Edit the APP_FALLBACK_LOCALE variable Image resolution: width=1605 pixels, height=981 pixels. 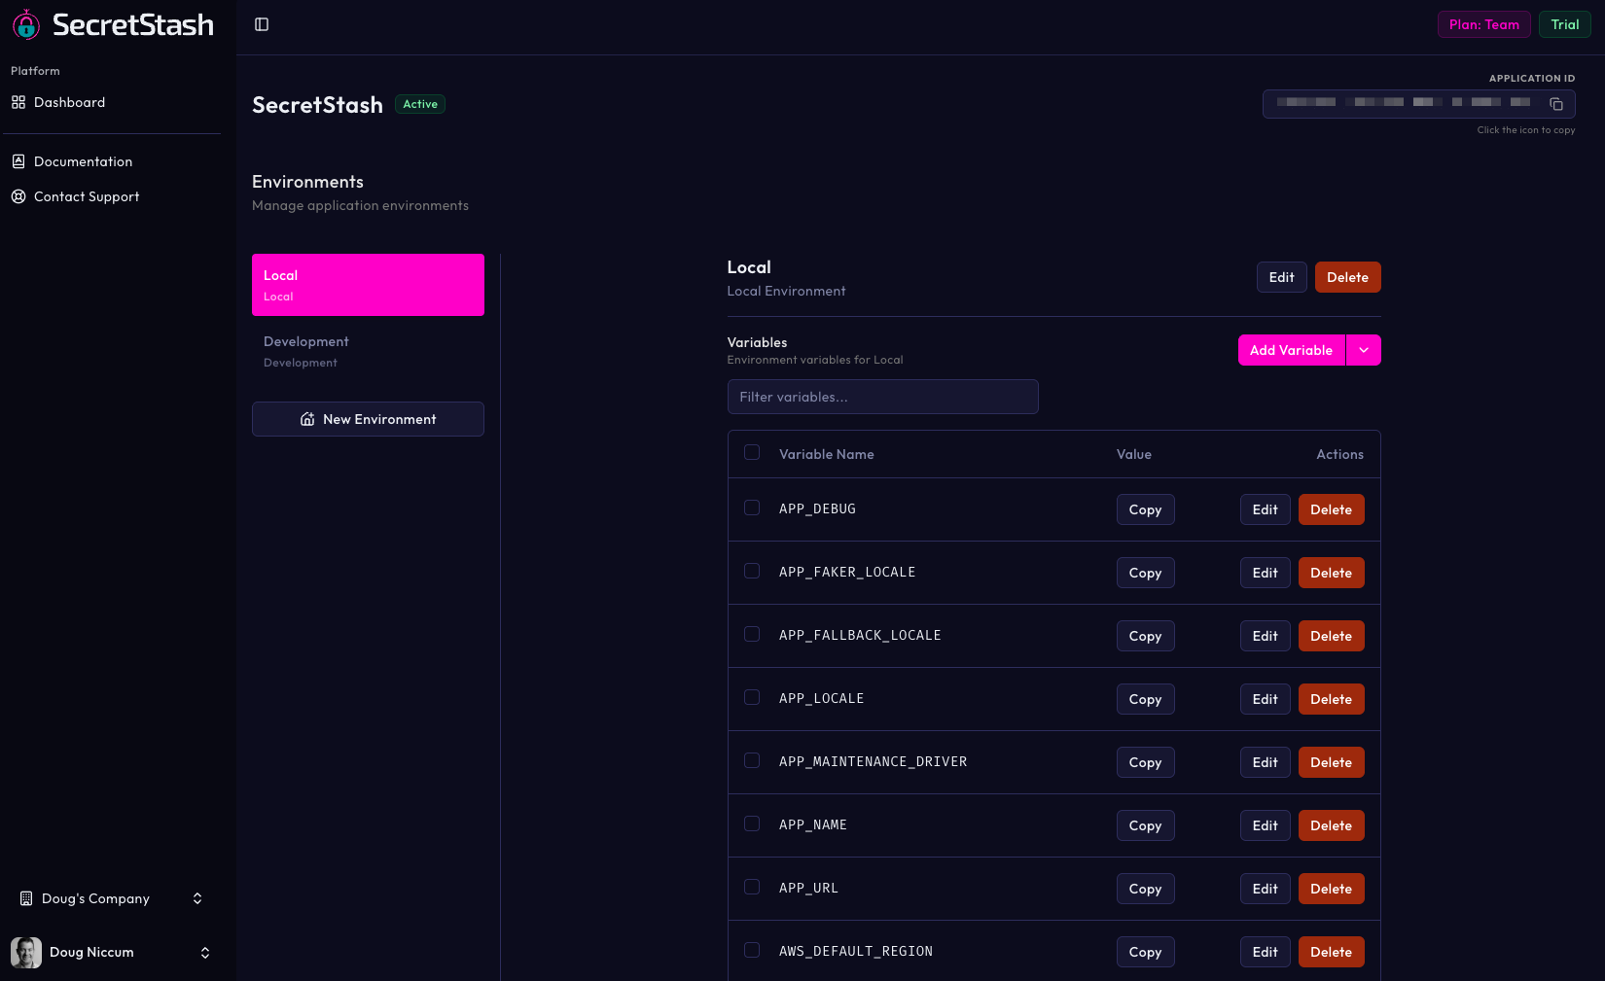click(x=1266, y=636)
